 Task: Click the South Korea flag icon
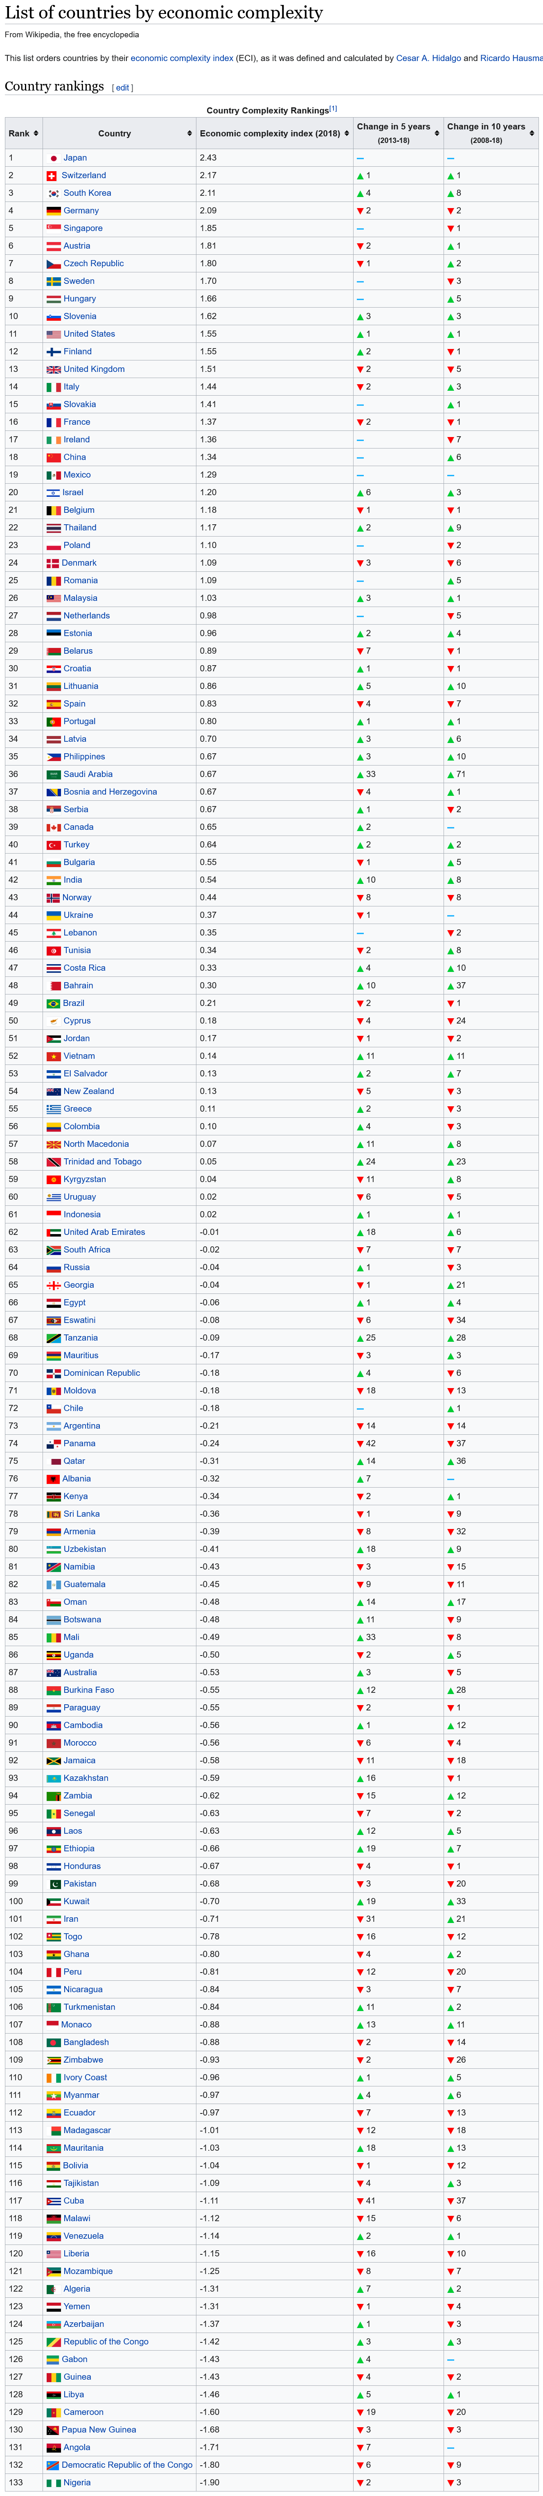(54, 193)
